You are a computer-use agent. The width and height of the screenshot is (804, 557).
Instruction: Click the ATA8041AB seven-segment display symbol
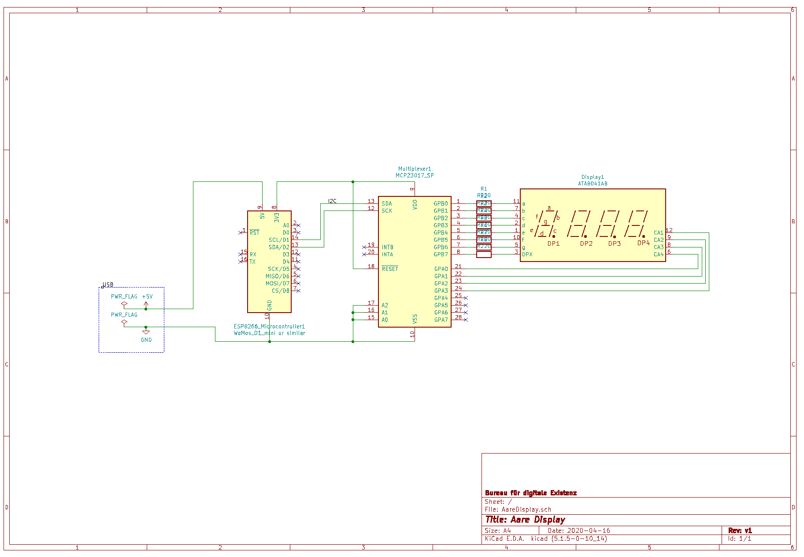[593, 225]
